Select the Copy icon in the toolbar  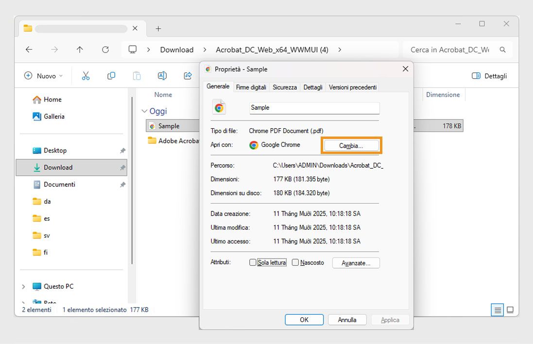point(111,75)
